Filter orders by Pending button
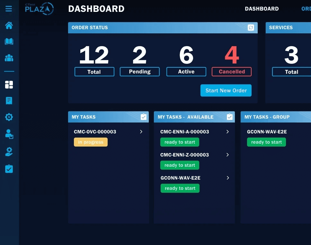Image resolution: width=311 pixels, height=245 pixels. coord(140,72)
